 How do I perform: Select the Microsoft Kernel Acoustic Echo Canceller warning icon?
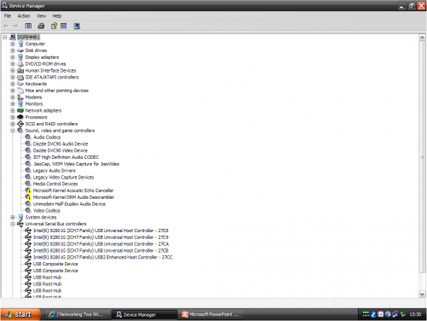click(x=28, y=190)
